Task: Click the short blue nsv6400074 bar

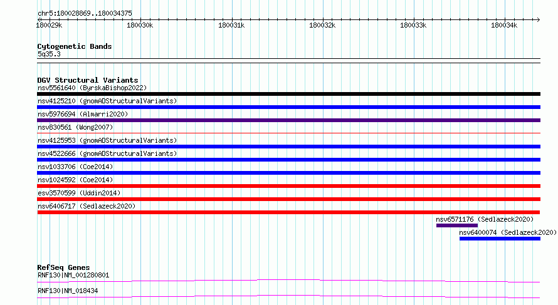Action: pyautogui.click(x=500, y=239)
